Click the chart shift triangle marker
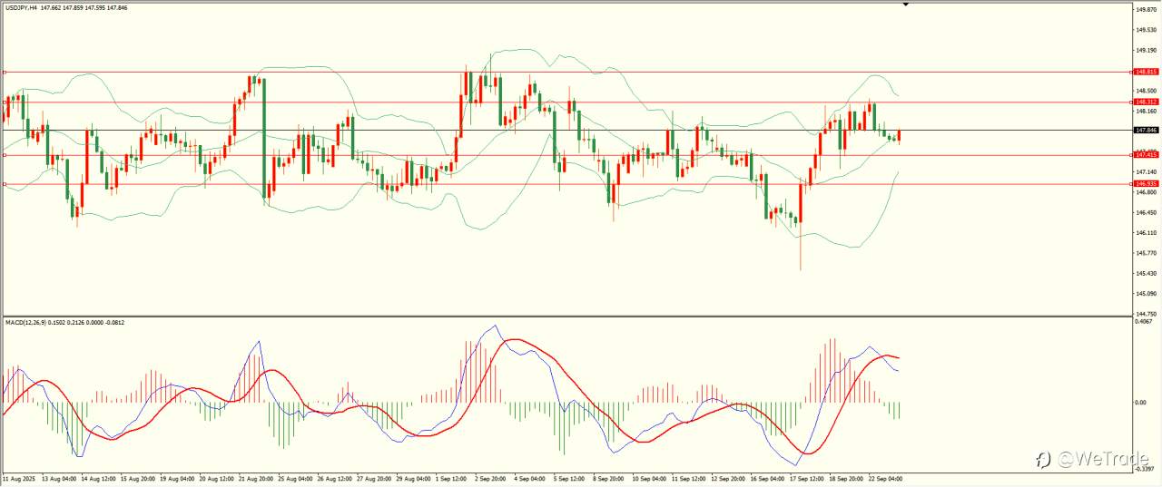 pyautogui.click(x=905, y=5)
